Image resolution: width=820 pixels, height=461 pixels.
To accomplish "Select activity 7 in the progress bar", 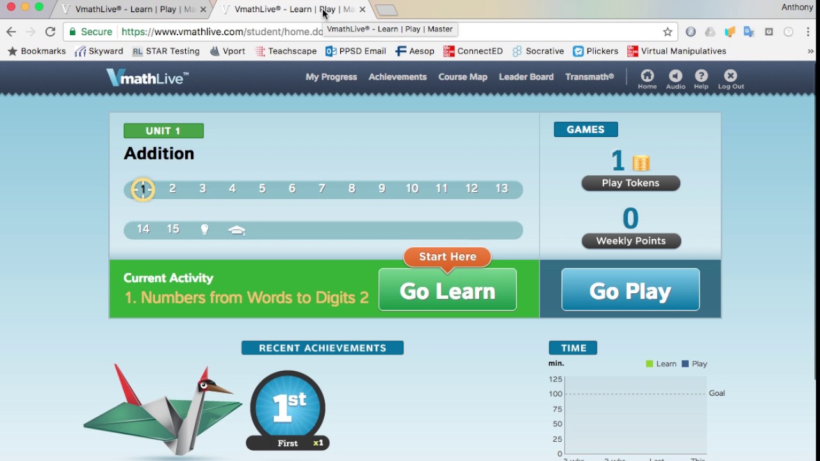I will (322, 188).
